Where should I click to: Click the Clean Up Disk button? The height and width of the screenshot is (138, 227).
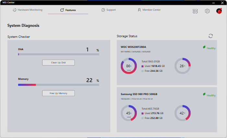tap(58, 62)
